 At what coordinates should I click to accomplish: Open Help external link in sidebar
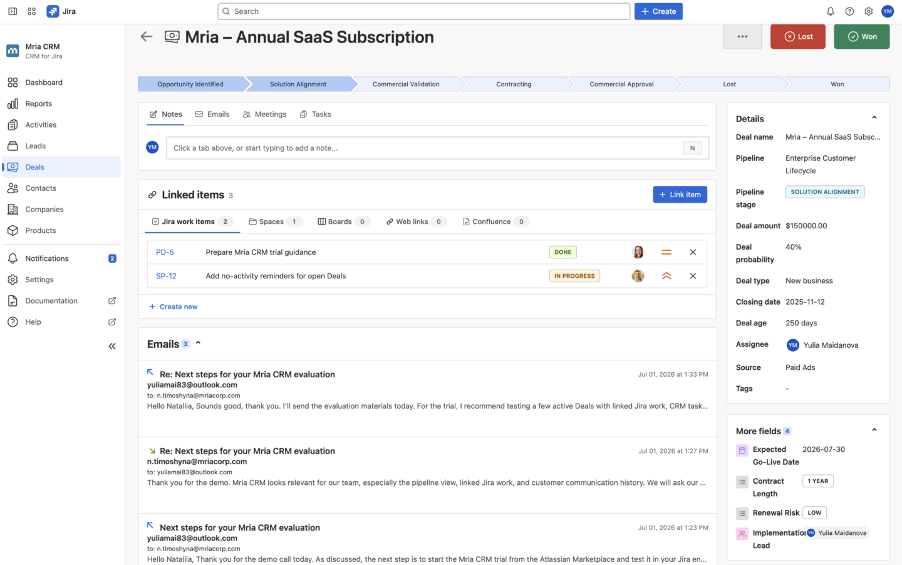(x=60, y=322)
